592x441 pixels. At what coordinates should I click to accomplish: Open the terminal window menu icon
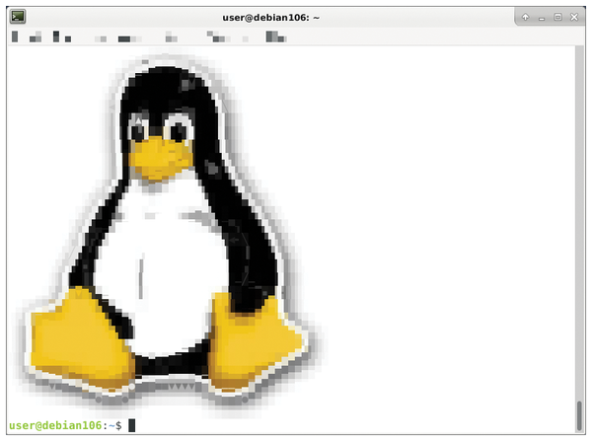pyautogui.click(x=18, y=17)
